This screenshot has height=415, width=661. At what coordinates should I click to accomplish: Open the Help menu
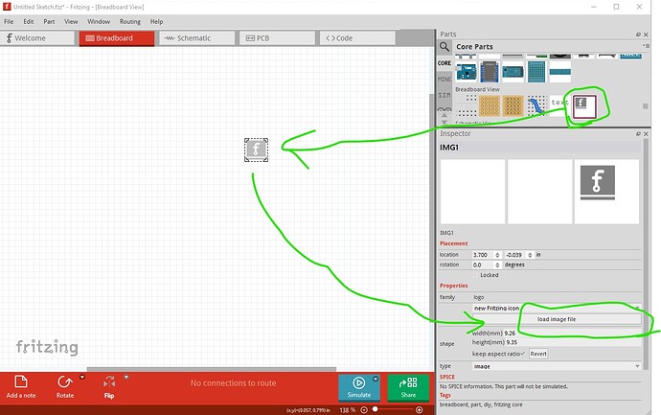(x=156, y=21)
